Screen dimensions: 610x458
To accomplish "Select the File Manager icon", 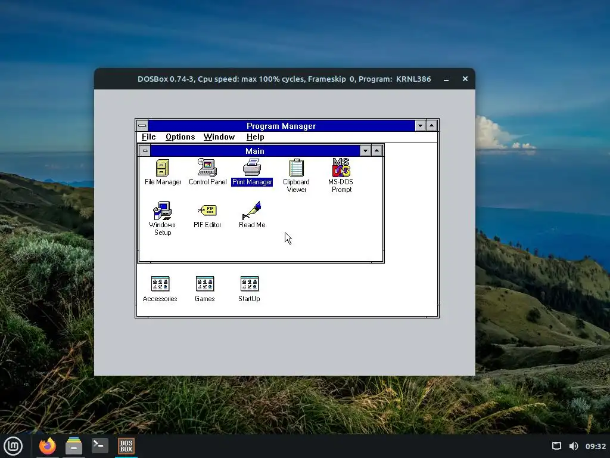I will [x=163, y=168].
